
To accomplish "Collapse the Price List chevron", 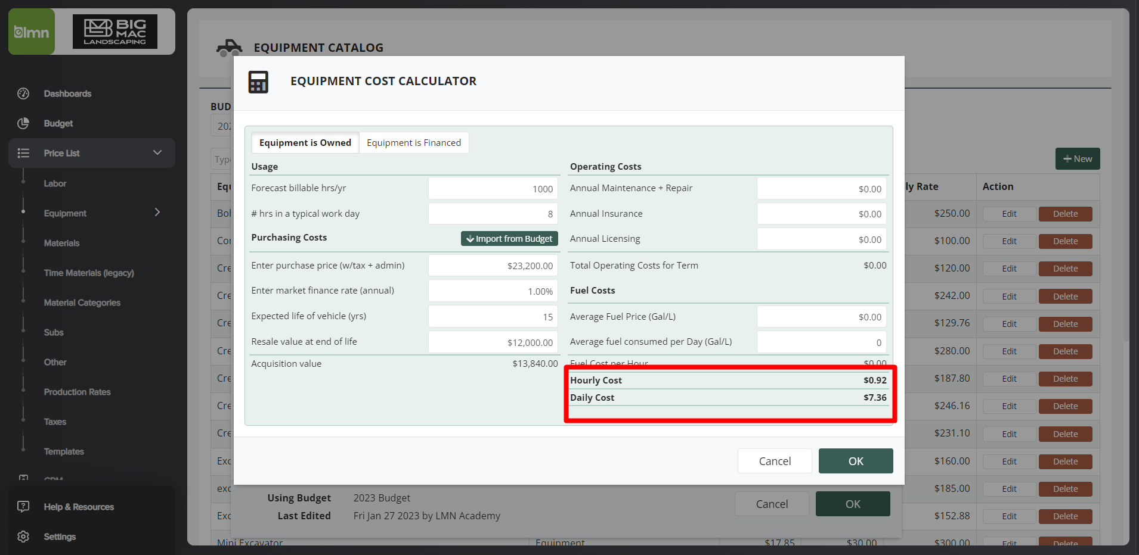I will click(x=157, y=152).
